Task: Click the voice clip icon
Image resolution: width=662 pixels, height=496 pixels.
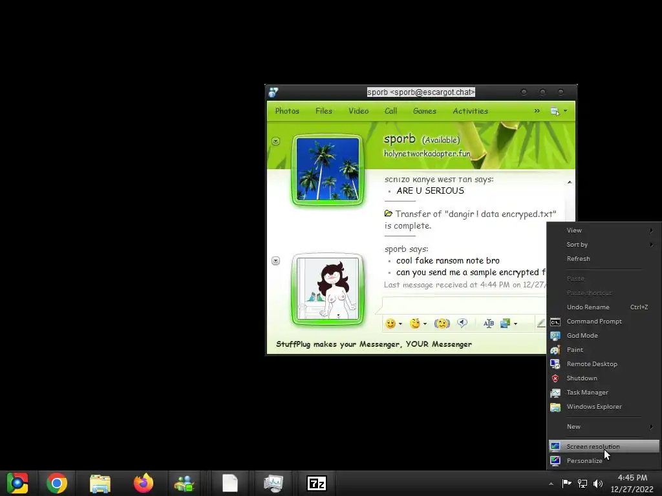Action: pos(462,324)
